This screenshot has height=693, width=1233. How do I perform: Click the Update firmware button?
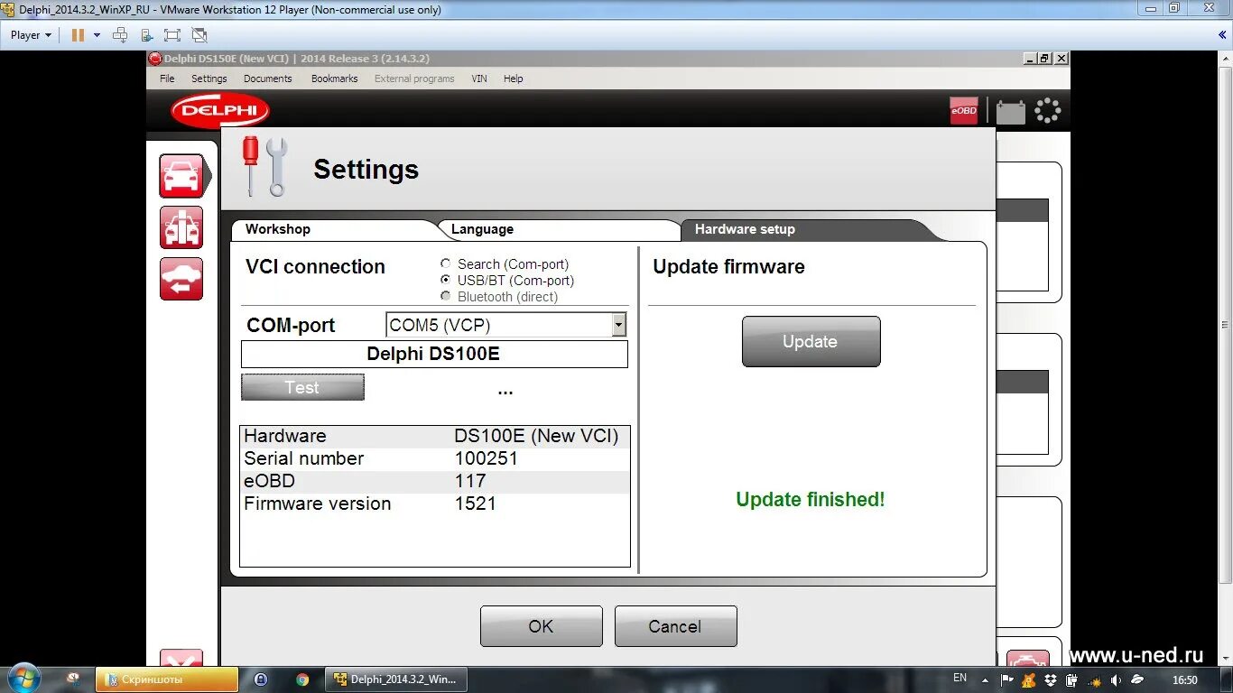(811, 341)
